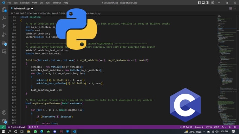The width and height of the screenshot is (239, 134).
Task: Open the Selection menu
Action: [25, 3]
